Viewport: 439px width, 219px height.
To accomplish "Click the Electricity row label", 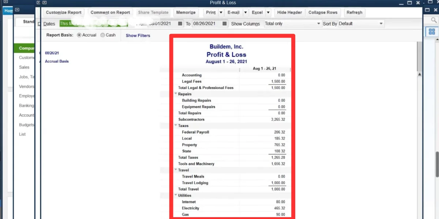I will click(x=191, y=208).
